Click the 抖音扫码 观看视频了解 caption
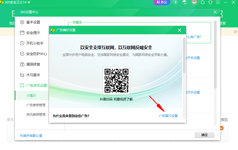 pos(116,99)
